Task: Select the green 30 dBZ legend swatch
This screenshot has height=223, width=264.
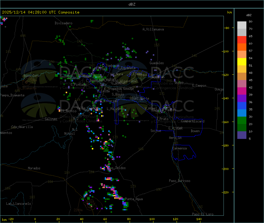Action: [x=242, y=120]
